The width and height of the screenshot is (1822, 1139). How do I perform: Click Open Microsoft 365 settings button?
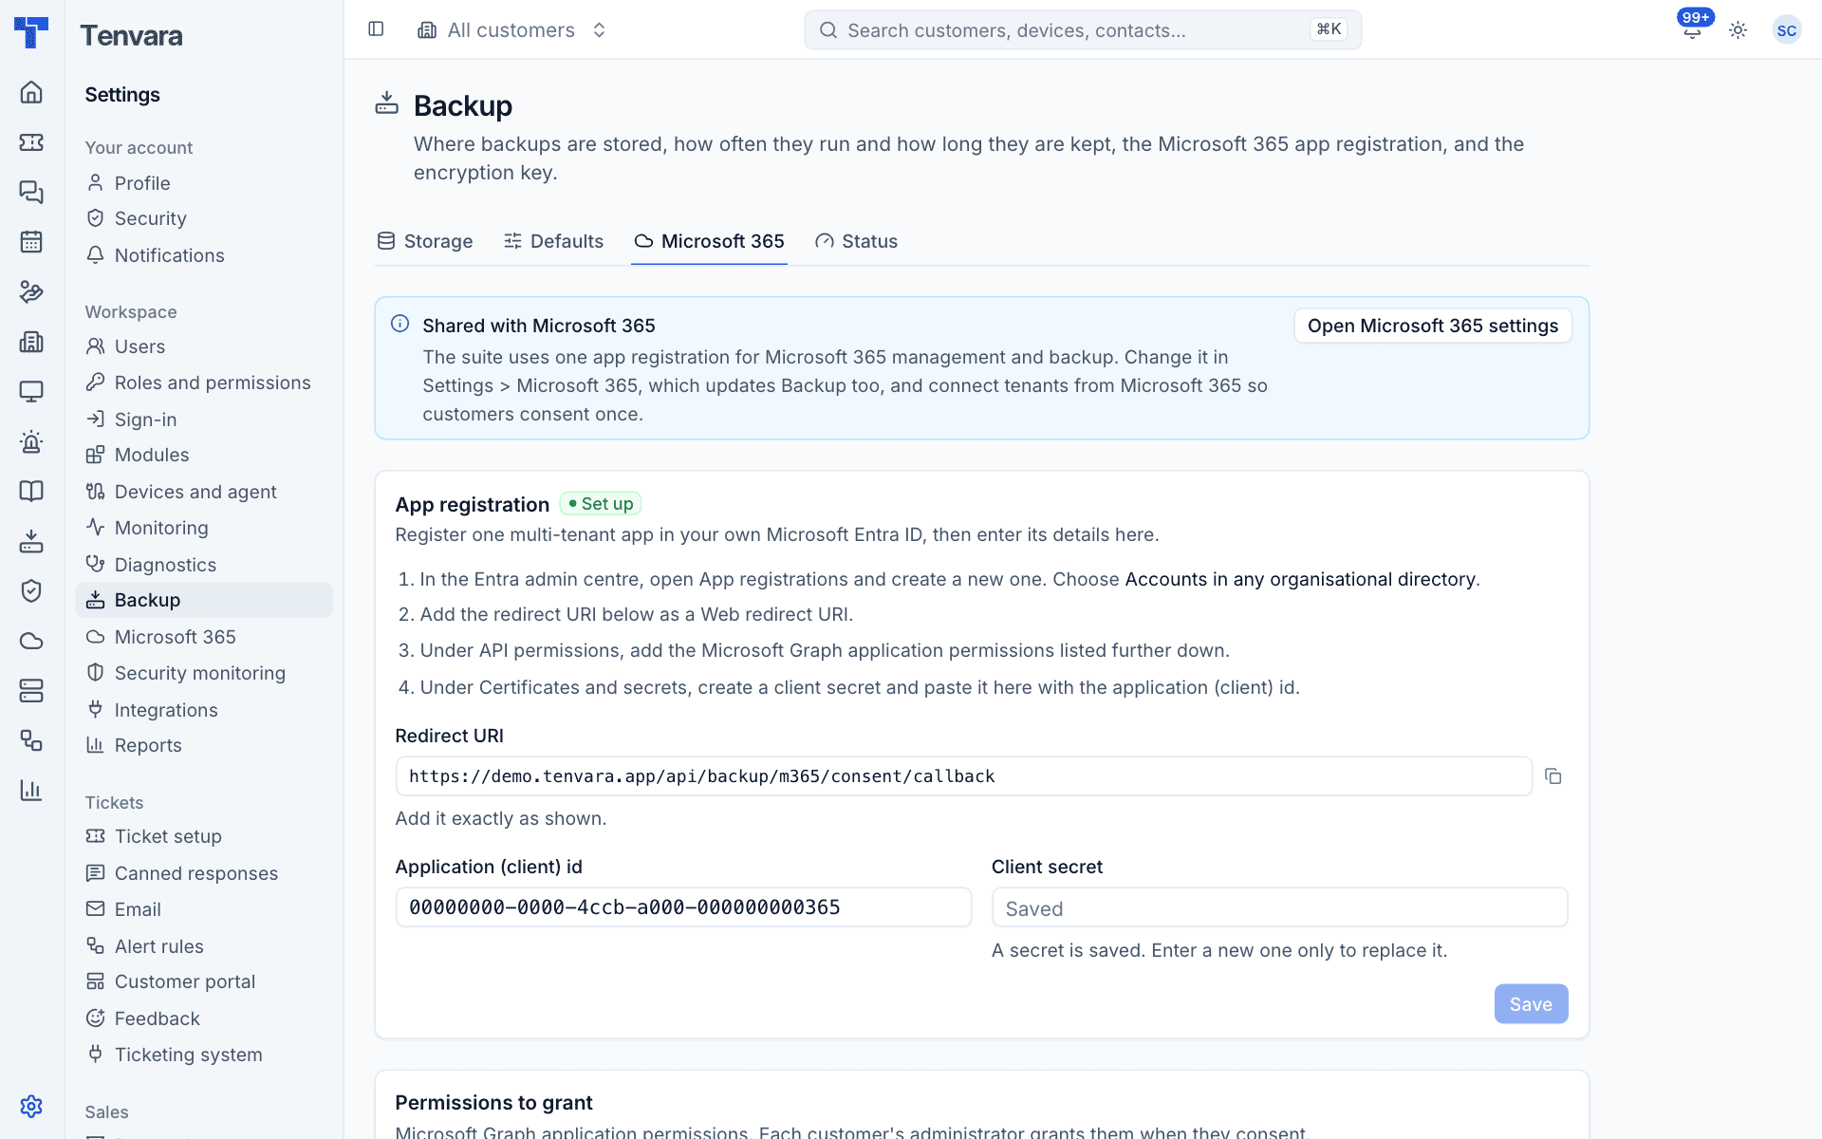(1433, 326)
